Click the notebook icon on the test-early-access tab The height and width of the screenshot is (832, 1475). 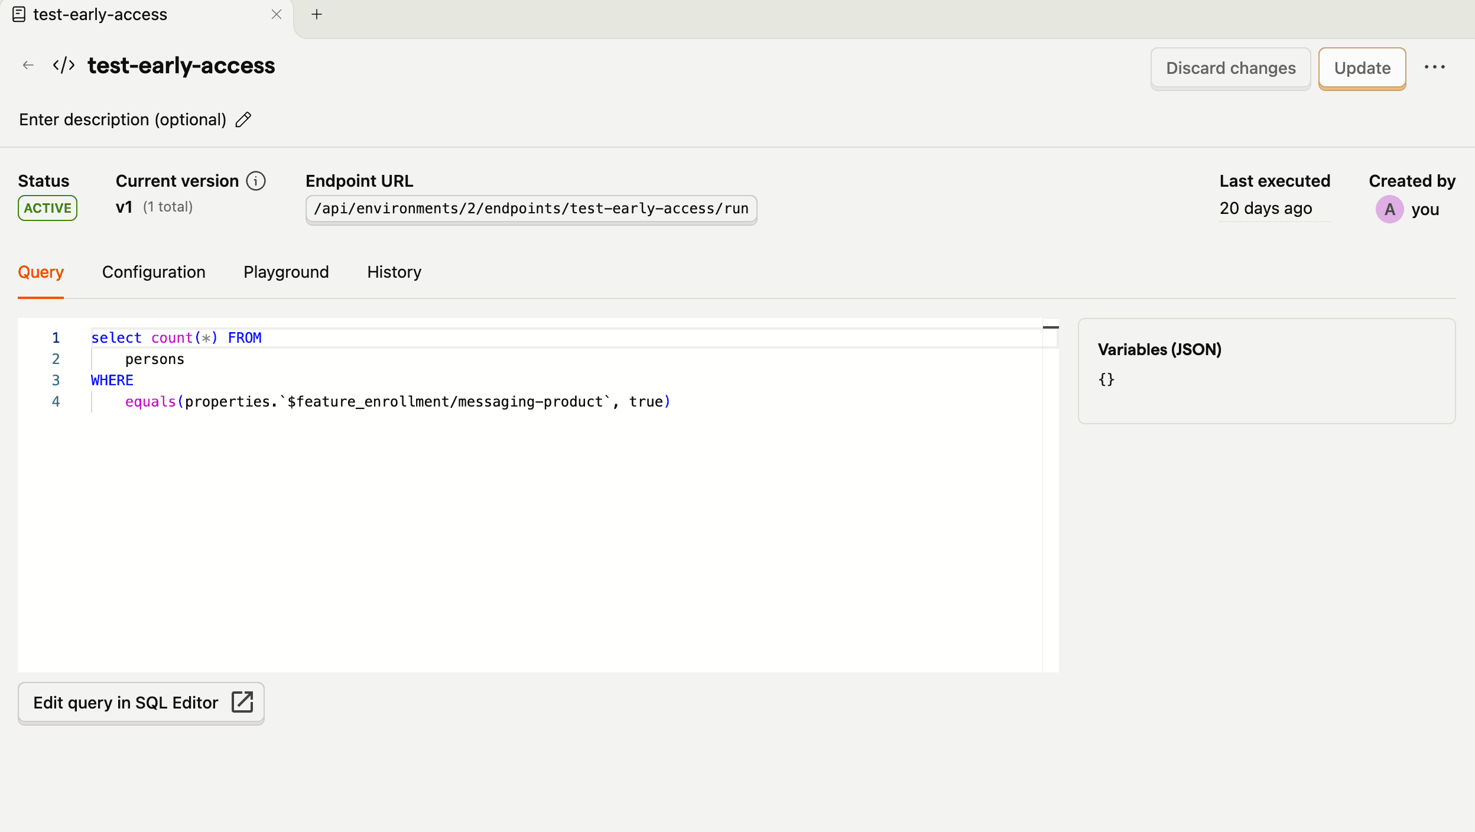click(18, 14)
